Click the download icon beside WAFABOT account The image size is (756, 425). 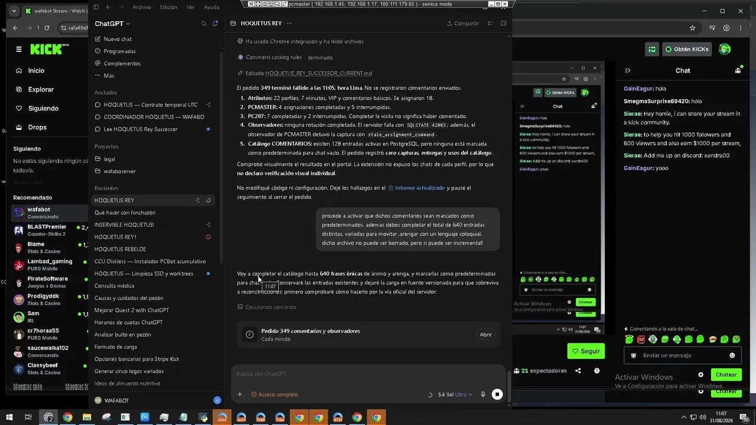(217, 400)
